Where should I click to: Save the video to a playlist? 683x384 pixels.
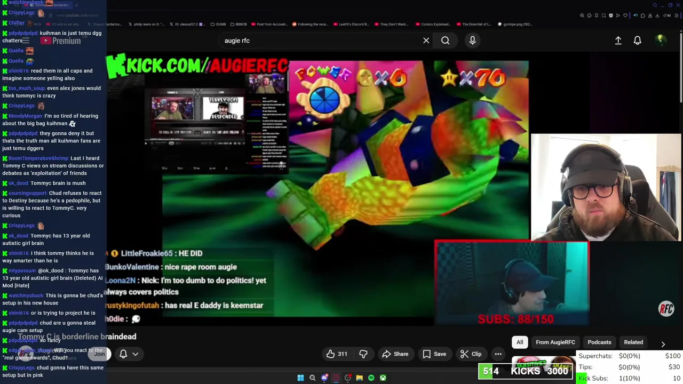[434, 354]
